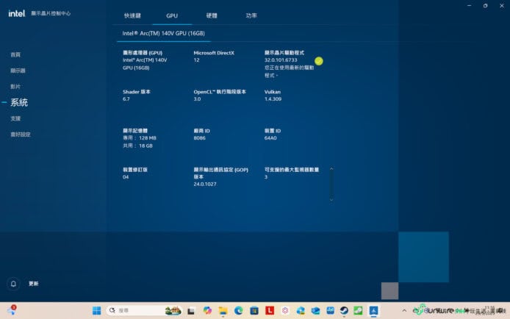Click the Shader version 6.7 value
This screenshot has width=510, height=319.
(x=126, y=99)
